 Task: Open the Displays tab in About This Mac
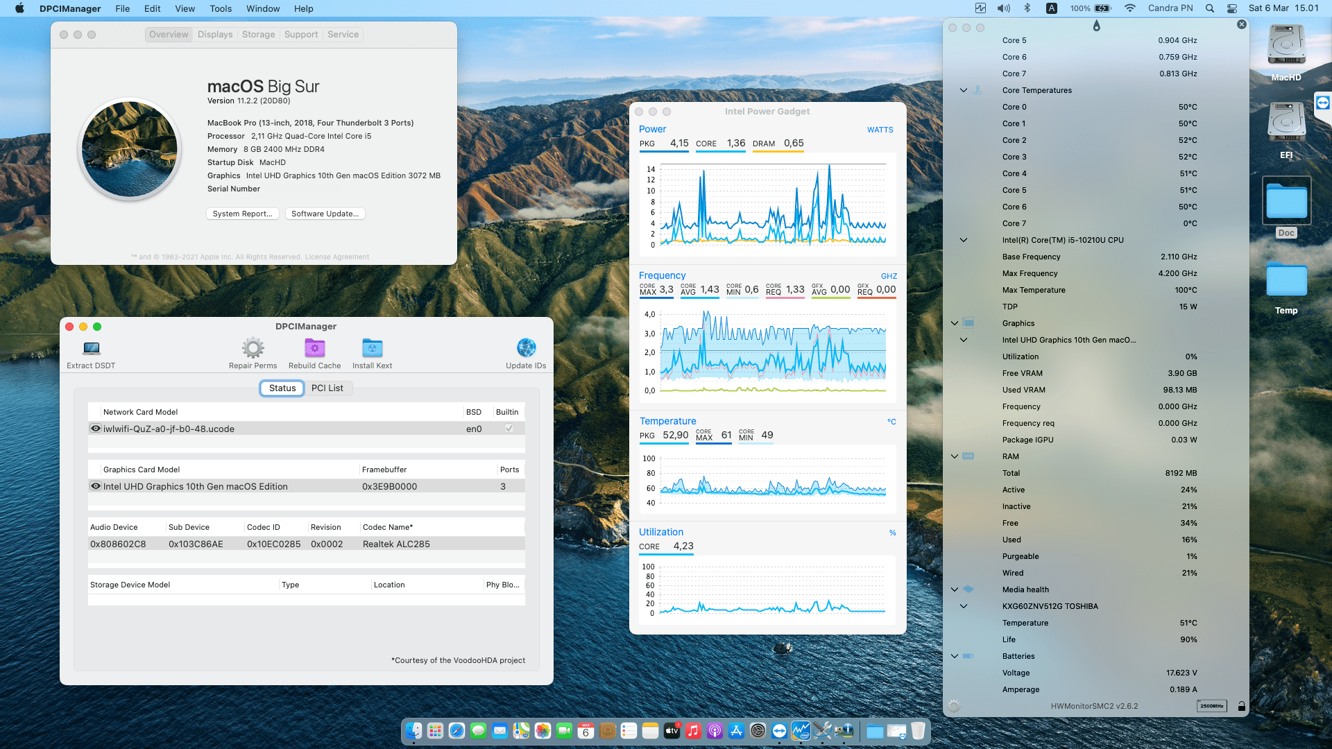point(215,35)
